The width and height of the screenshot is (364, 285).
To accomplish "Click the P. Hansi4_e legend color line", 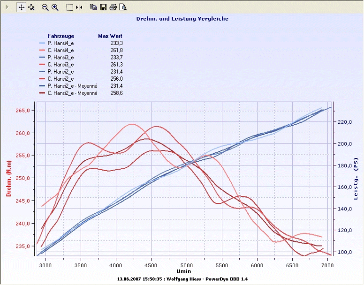I will click(x=42, y=43).
